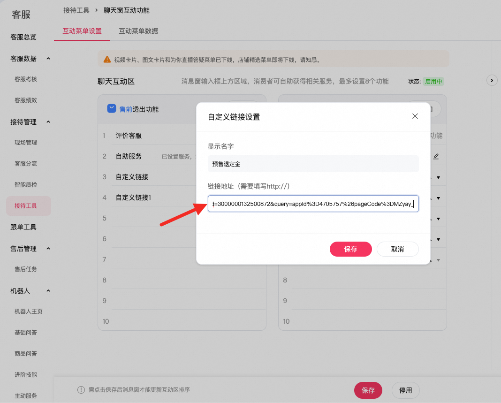Click the 显示名字 field with 预售退定金
The height and width of the screenshot is (403, 501).
pos(313,164)
